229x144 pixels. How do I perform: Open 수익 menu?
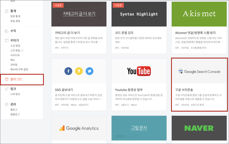(x=13, y=31)
